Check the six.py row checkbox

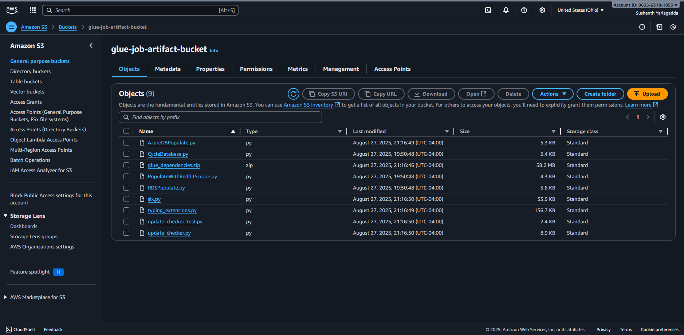click(x=126, y=199)
